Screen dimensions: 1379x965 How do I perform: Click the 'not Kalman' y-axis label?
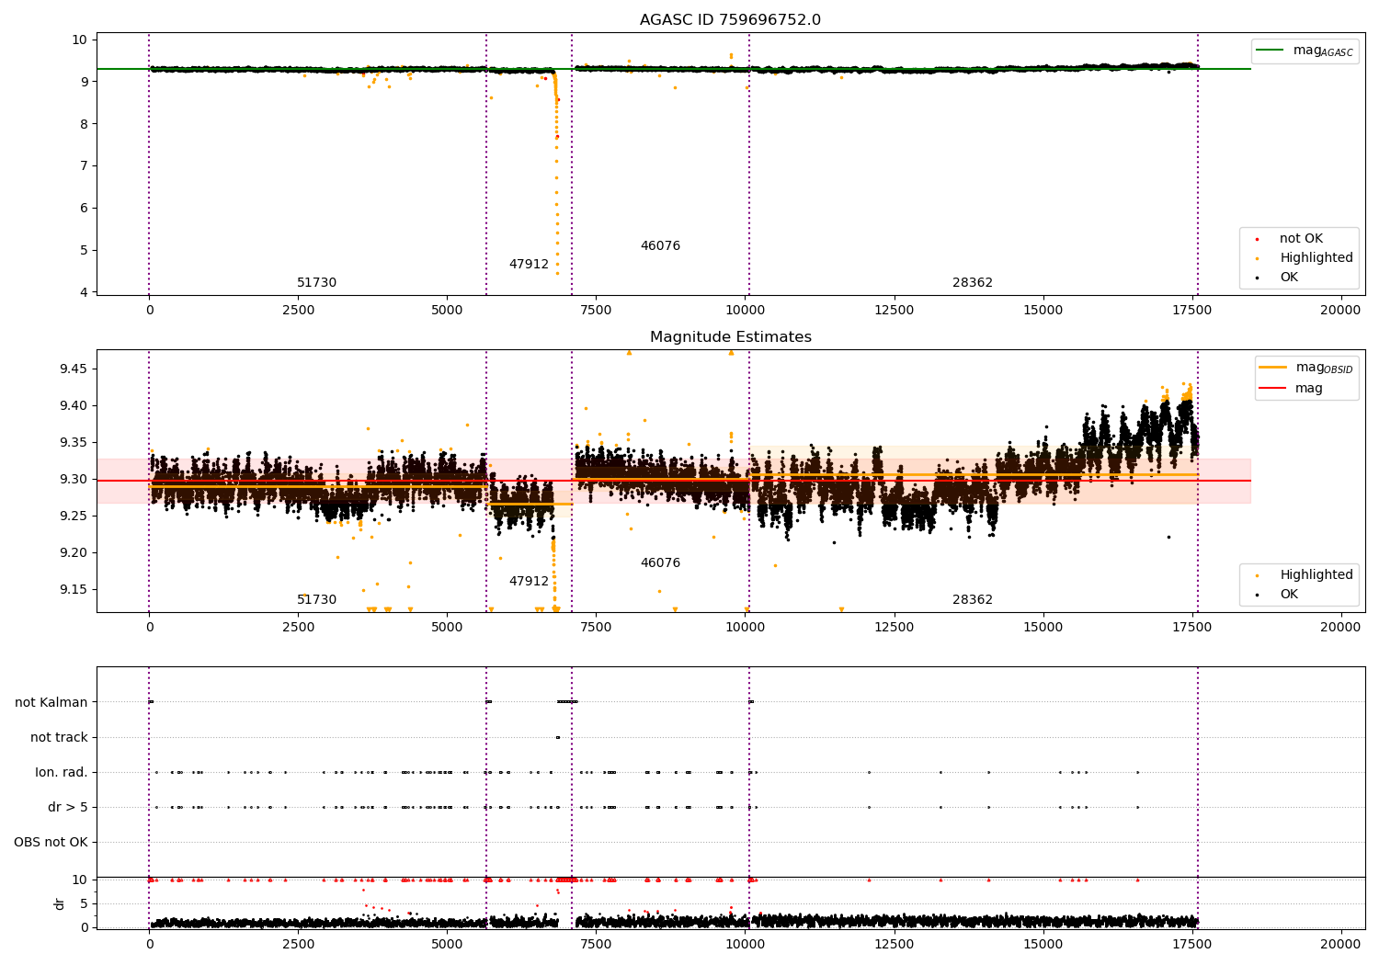51,702
